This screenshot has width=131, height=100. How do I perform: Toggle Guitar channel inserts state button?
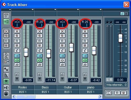click(x=62, y=56)
